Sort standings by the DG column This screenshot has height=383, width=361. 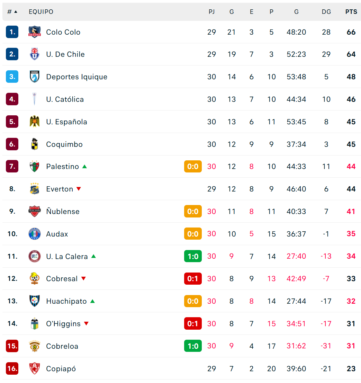coord(326,12)
